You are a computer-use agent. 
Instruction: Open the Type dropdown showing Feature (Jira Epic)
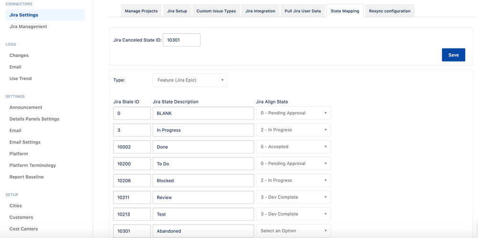click(190, 80)
